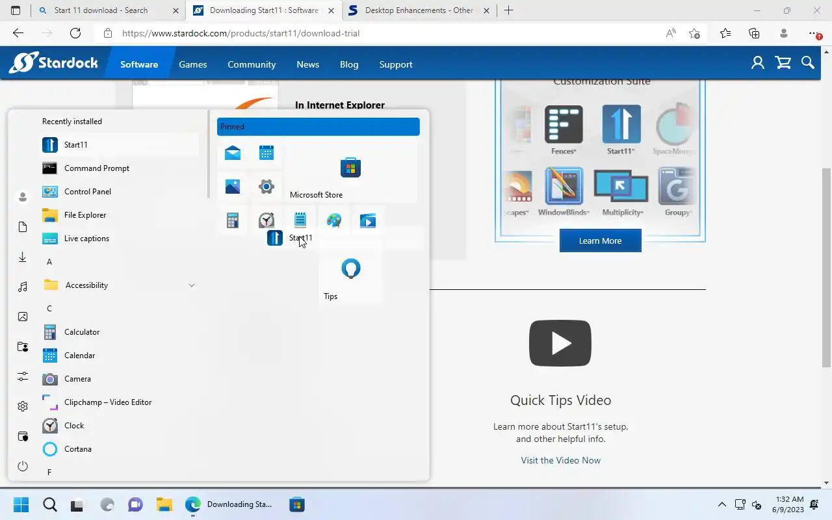Open Settings gear in Start sidebar

click(23, 406)
